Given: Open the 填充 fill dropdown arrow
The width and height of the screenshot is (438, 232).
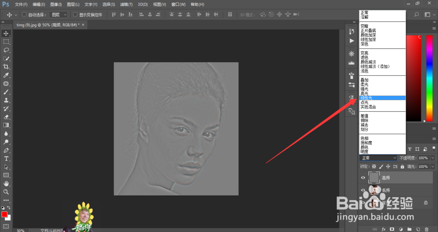Looking at the screenshot, I should click(433, 167).
